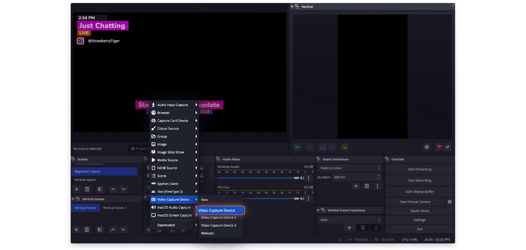Screen dimensions: 526x250
Task: Choose Webcam from submenu
Action: pos(220,233)
